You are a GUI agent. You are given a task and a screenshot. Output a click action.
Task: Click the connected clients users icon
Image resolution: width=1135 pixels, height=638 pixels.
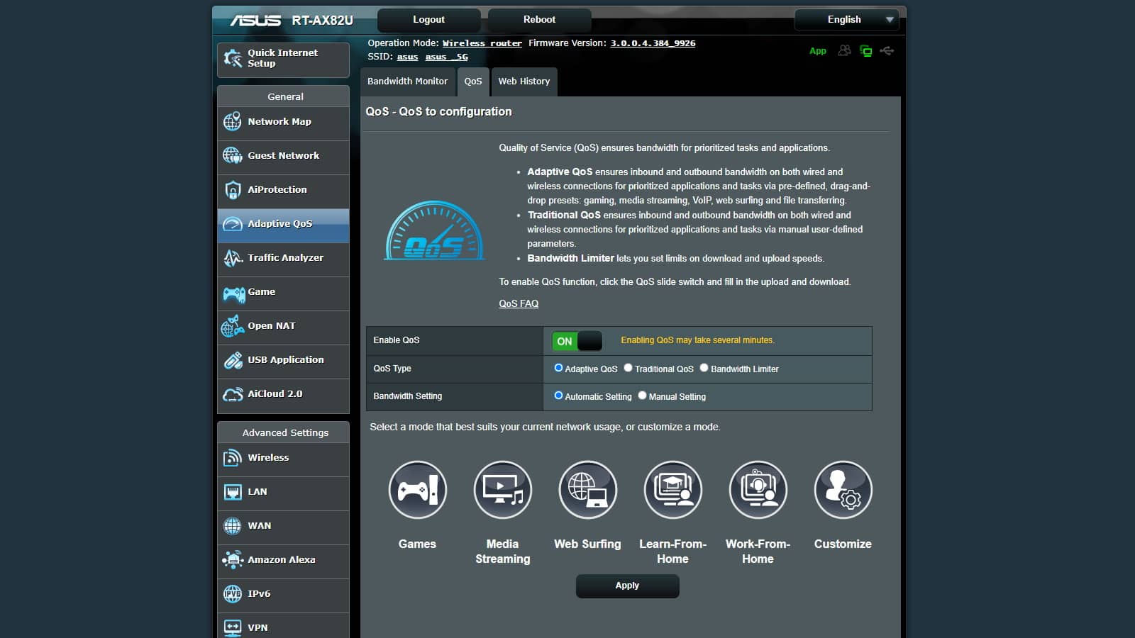point(844,51)
